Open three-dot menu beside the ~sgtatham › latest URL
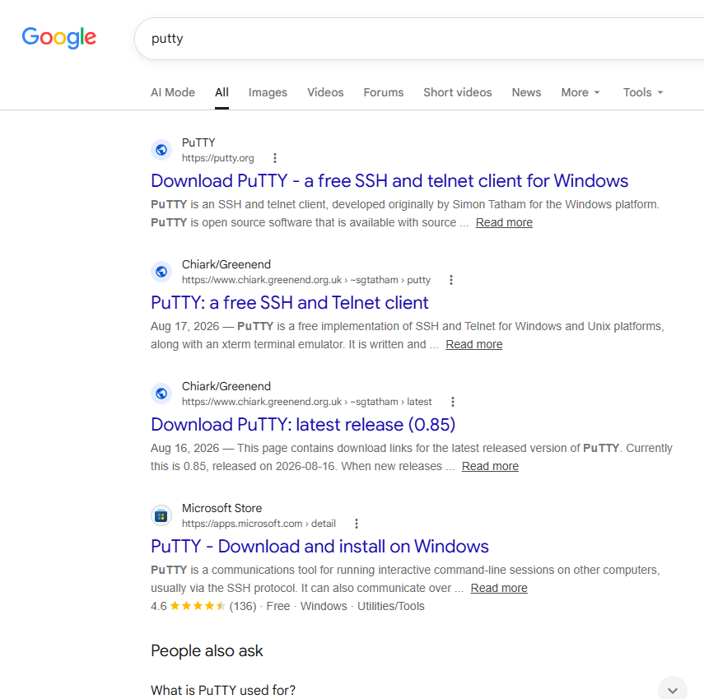 point(453,402)
